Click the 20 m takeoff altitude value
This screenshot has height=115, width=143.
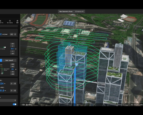(12, 69)
